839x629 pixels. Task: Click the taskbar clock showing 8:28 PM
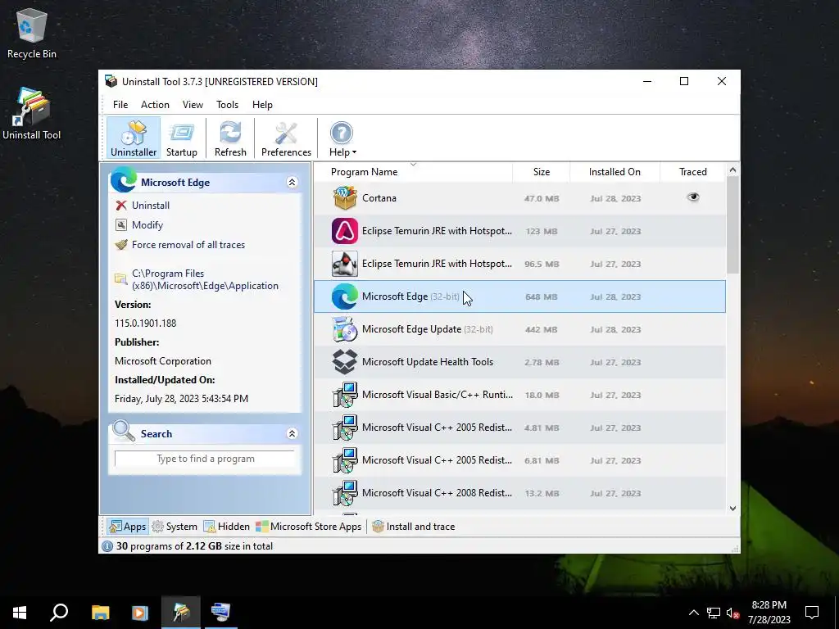click(769, 613)
